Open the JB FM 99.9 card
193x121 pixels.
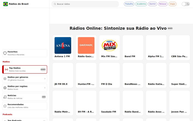[x=63, y=75]
